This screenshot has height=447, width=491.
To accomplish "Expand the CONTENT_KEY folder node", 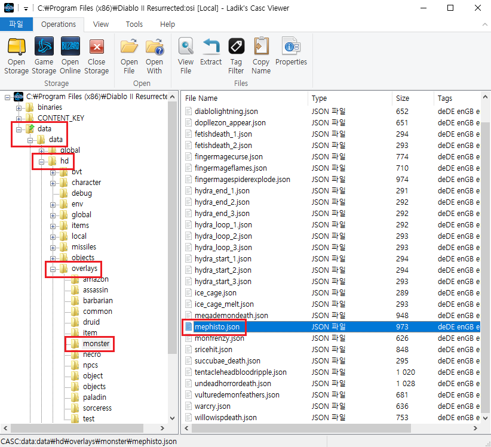I will click(19, 119).
